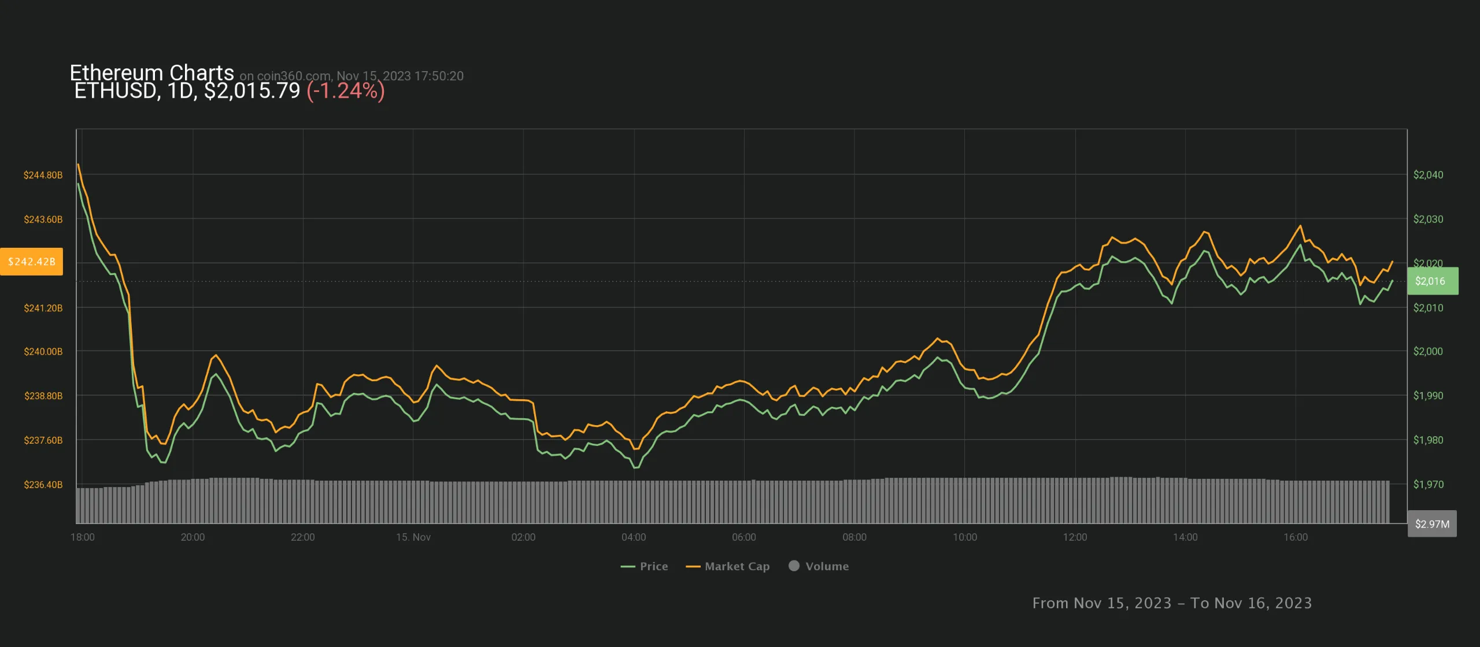Click the Ethereum Charts title

tap(151, 73)
